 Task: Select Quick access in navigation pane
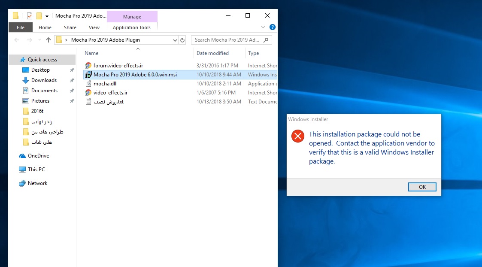pyautogui.click(x=42, y=60)
